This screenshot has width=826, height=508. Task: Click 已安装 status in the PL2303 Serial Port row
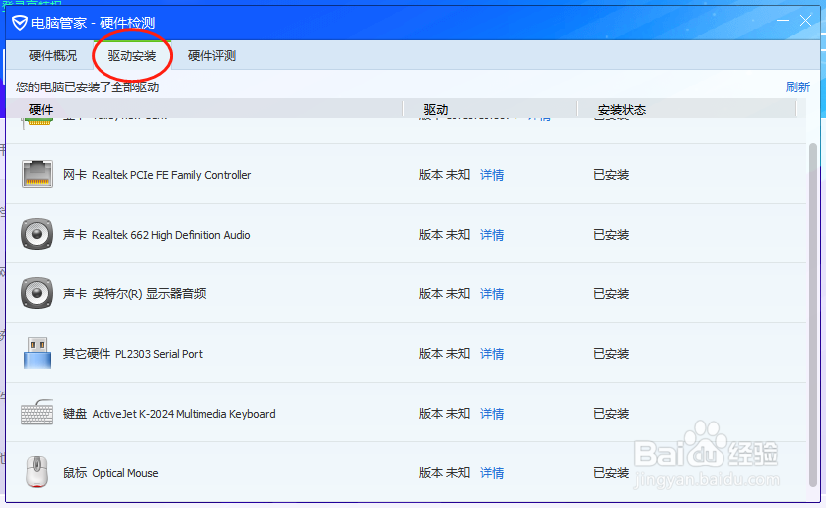[611, 354]
